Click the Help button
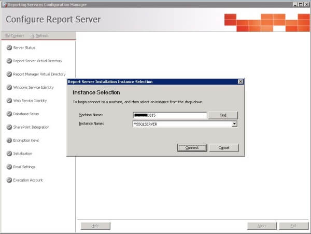311x234 pixels. tap(95, 226)
